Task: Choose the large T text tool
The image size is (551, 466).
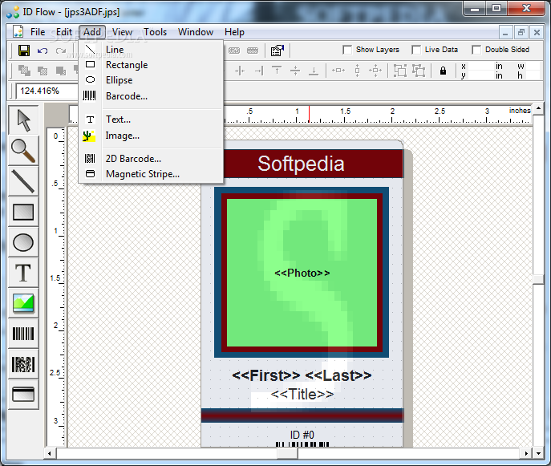Action: click(x=23, y=273)
